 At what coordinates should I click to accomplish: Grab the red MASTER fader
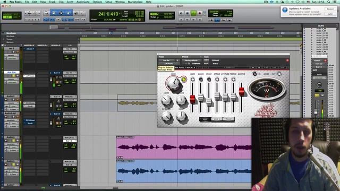242,91
